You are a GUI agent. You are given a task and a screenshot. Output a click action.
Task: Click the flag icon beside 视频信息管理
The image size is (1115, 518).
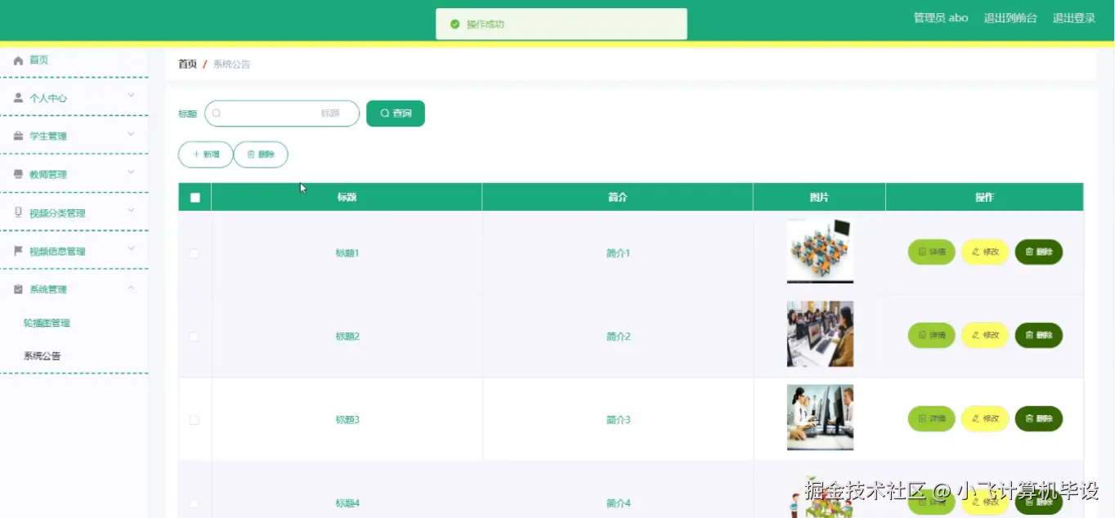click(18, 251)
